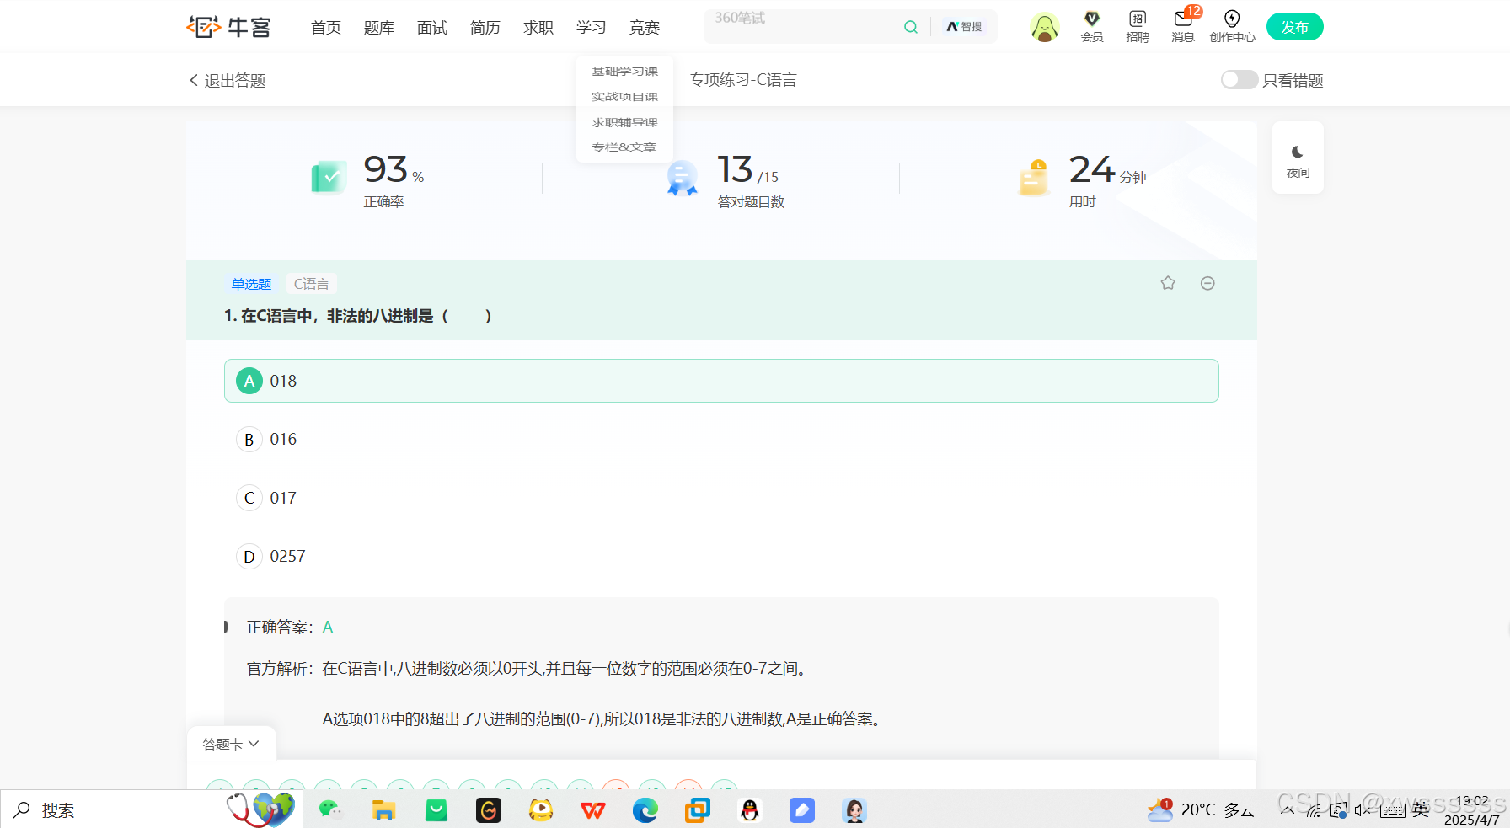The image size is (1510, 828).
Task: Click the green 发布 publish button
Action: (x=1295, y=27)
